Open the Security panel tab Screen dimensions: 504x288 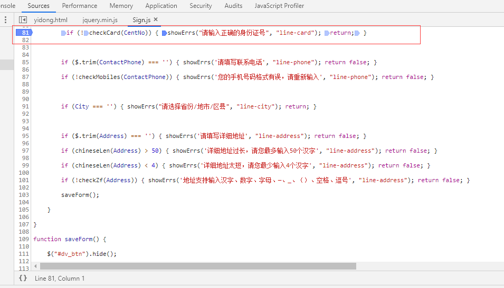(201, 6)
